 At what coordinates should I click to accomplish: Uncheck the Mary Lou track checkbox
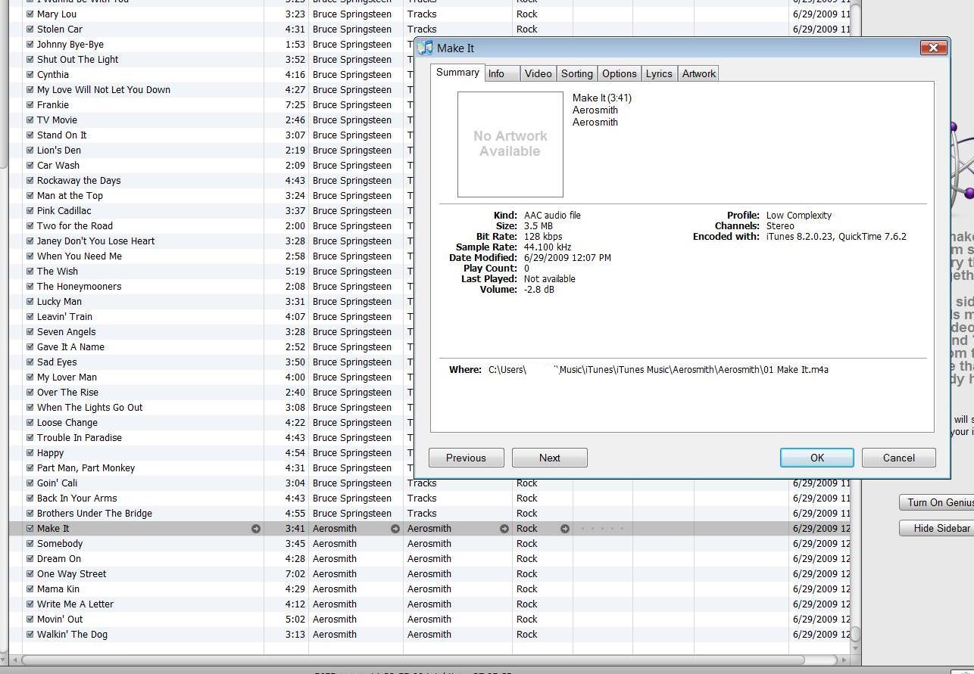(30, 14)
